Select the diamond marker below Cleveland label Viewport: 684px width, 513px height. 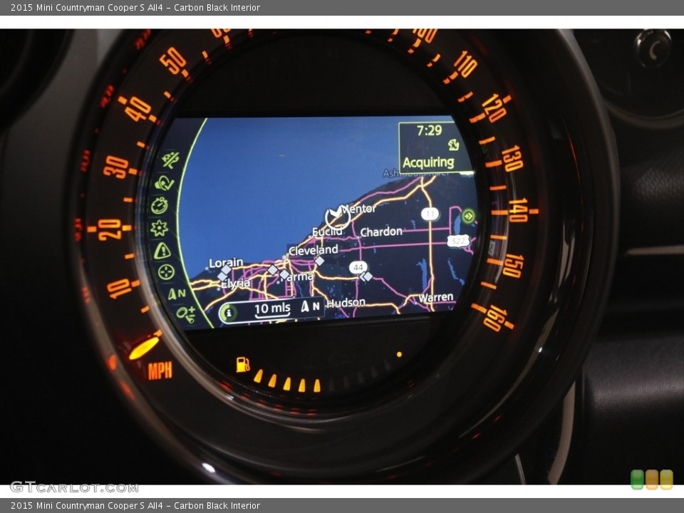[x=320, y=261]
